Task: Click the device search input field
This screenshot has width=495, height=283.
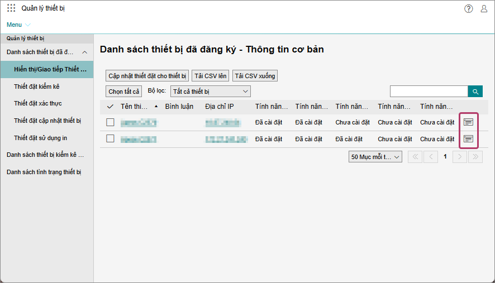Action: 429,92
